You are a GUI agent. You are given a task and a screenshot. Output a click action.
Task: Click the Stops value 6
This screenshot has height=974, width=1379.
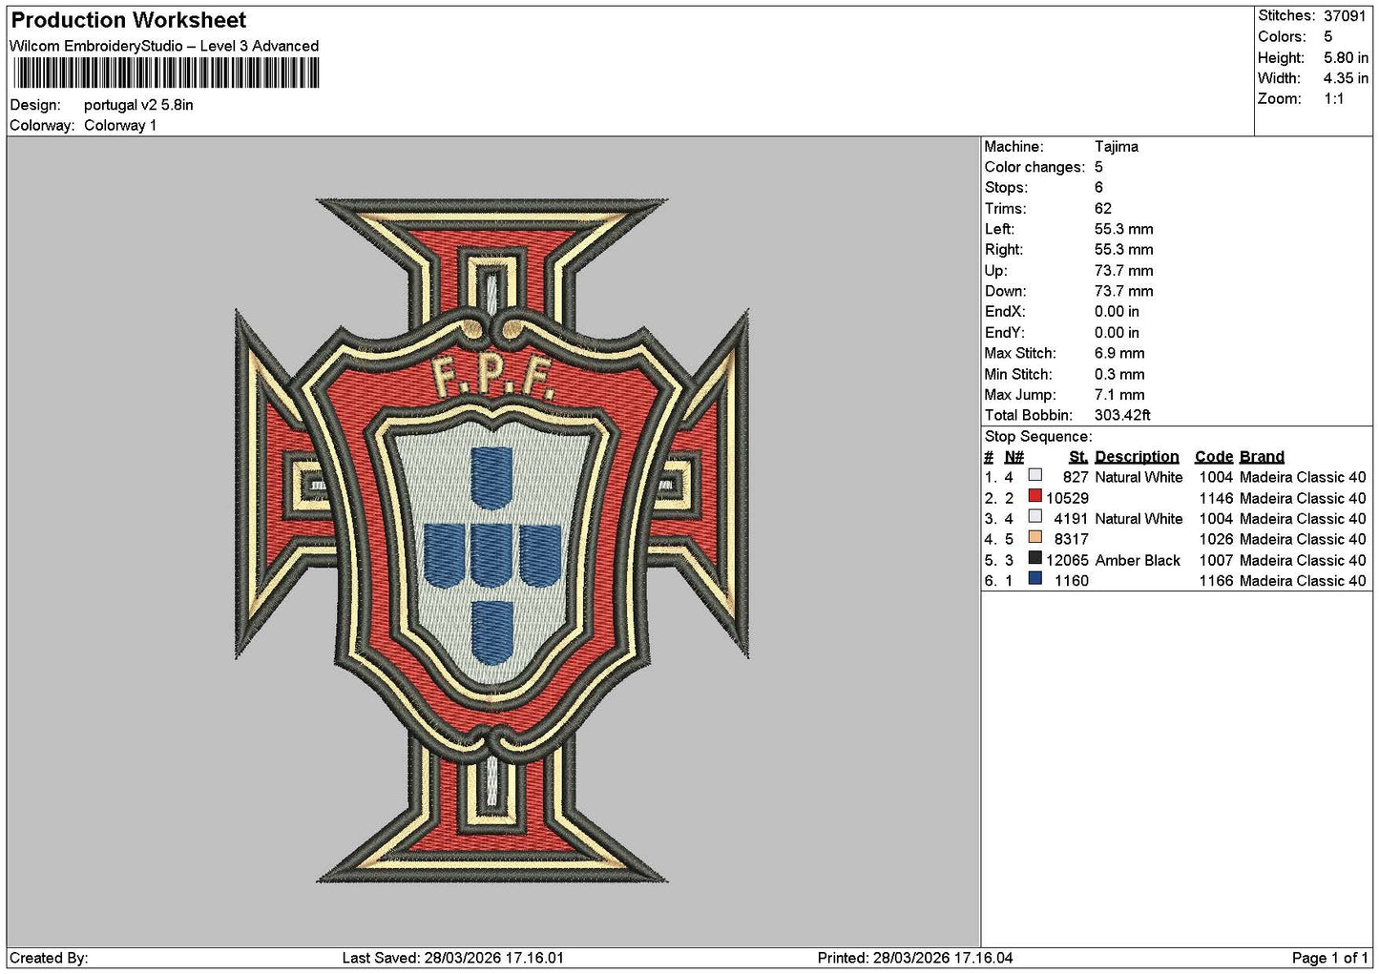pos(1098,188)
